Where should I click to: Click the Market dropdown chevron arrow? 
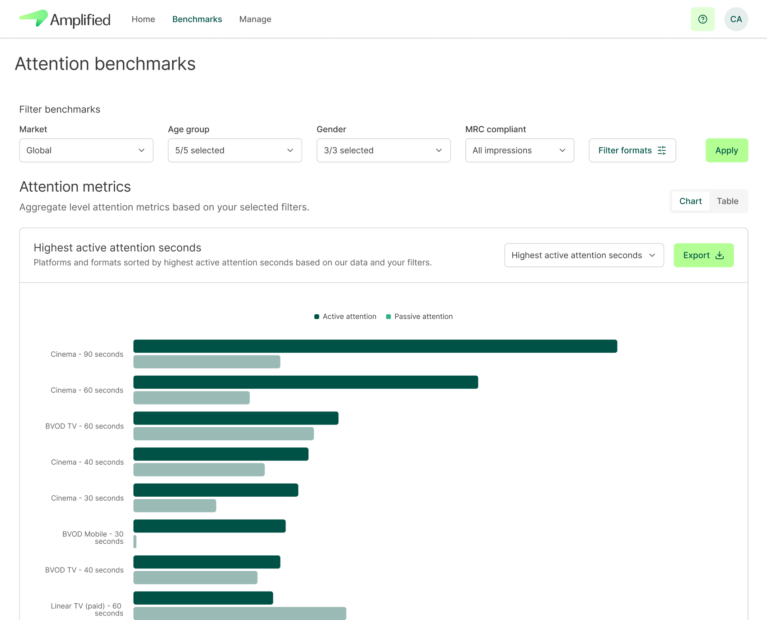pyautogui.click(x=141, y=150)
